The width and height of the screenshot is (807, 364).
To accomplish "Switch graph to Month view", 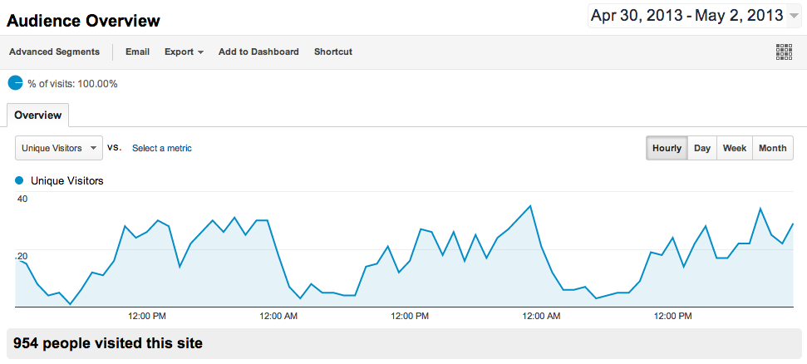I will 773,148.
